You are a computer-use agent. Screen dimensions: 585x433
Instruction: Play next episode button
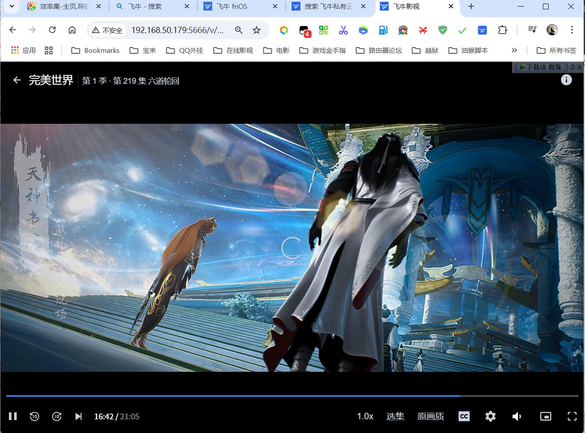(79, 416)
